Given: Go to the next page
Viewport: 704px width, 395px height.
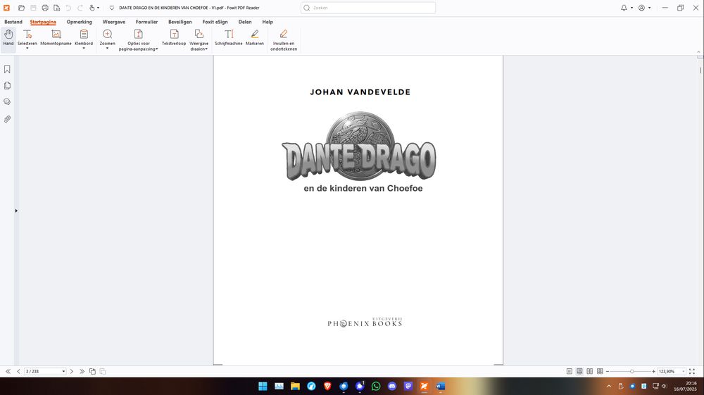Looking at the screenshot, I should [71, 371].
